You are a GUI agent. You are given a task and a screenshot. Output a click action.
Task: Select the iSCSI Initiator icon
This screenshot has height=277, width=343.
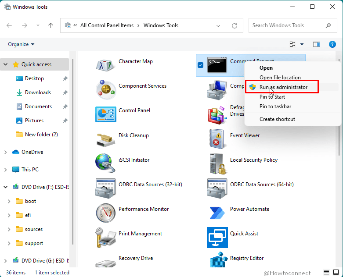coord(105,163)
